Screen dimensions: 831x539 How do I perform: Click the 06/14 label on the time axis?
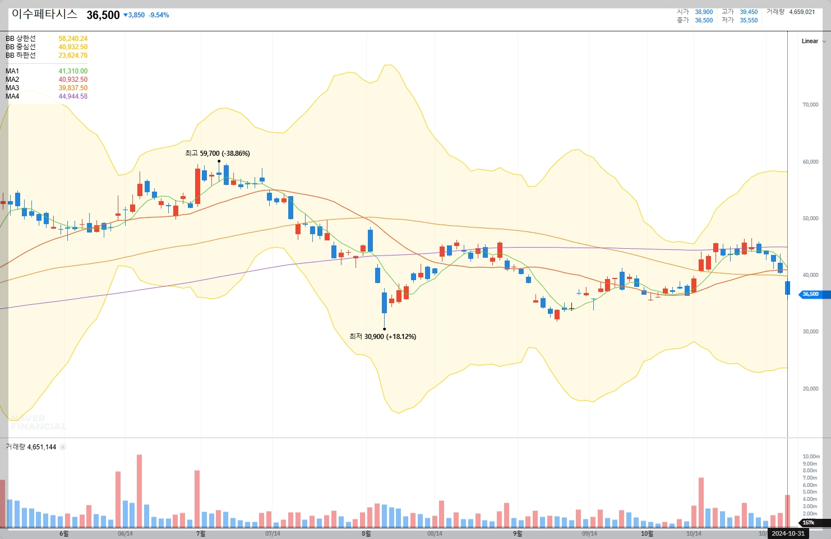click(125, 533)
